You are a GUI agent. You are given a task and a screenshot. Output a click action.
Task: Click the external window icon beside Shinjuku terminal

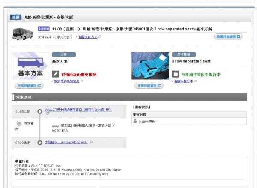[x=48, y=113]
